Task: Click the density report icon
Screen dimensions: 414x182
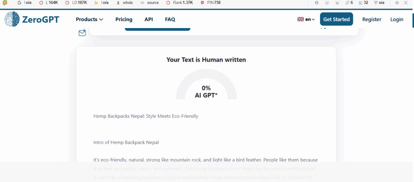Action: [x=337, y=3]
